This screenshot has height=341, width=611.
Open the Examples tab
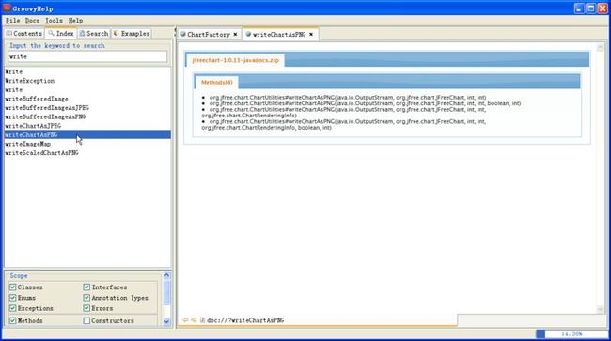(132, 34)
